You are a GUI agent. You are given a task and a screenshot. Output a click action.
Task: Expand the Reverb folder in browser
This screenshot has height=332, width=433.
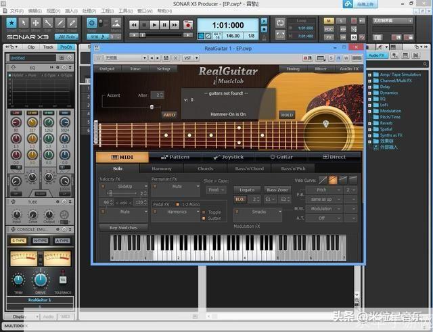point(370,123)
